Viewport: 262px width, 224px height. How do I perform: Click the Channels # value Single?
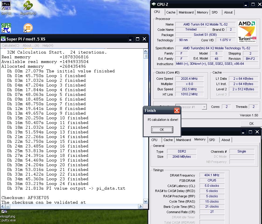pos(242,152)
